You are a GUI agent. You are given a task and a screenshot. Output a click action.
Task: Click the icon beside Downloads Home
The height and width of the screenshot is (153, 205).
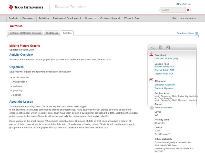click(196, 33)
